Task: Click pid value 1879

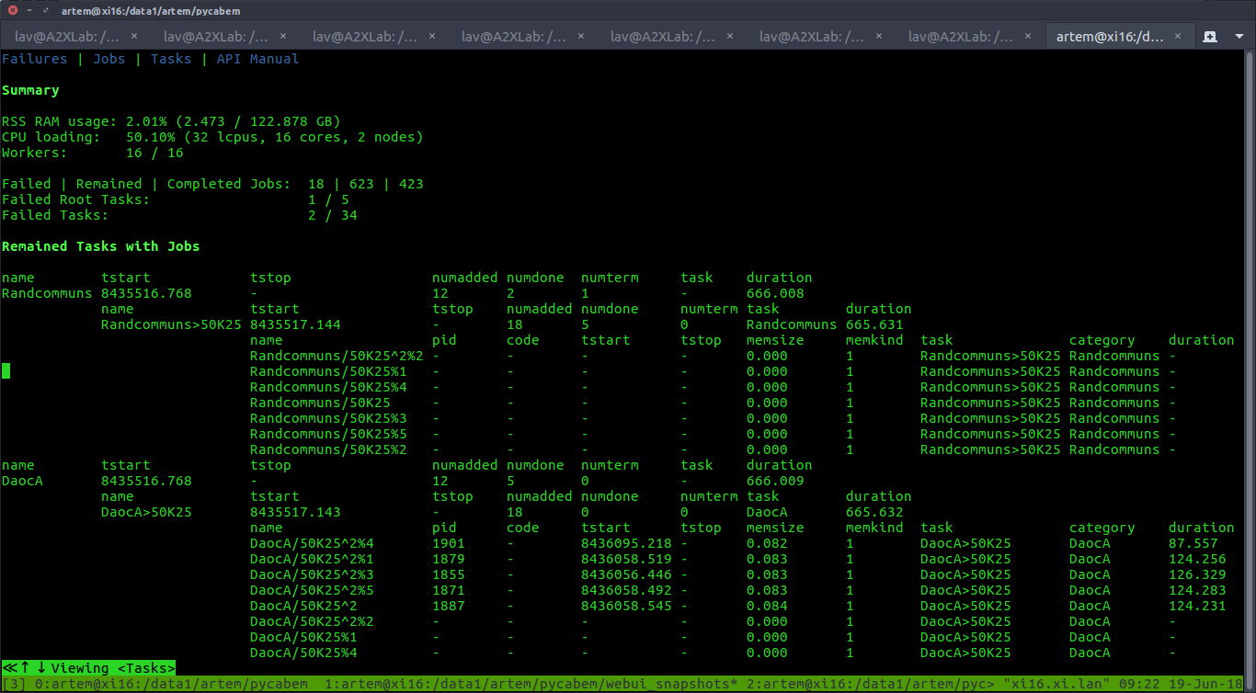Action: pyautogui.click(x=449, y=559)
